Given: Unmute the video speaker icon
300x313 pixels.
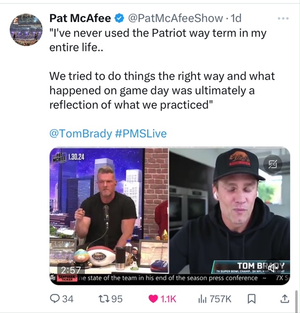Looking at the screenshot, I should pyautogui.click(x=273, y=268).
